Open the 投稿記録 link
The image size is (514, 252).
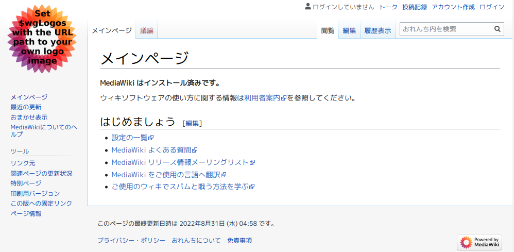point(415,7)
